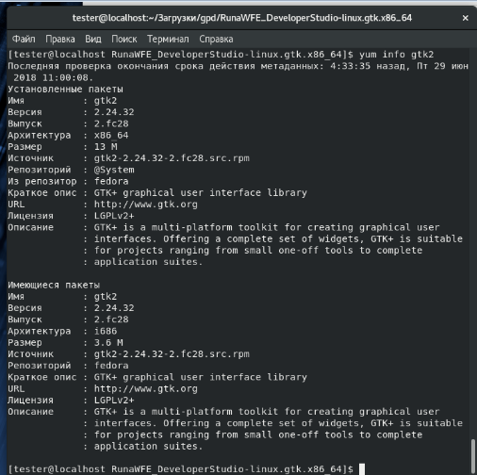Click the first 'application suites.' description line
Image resolution: width=477 pixels, height=475 pixels.
click(149, 262)
